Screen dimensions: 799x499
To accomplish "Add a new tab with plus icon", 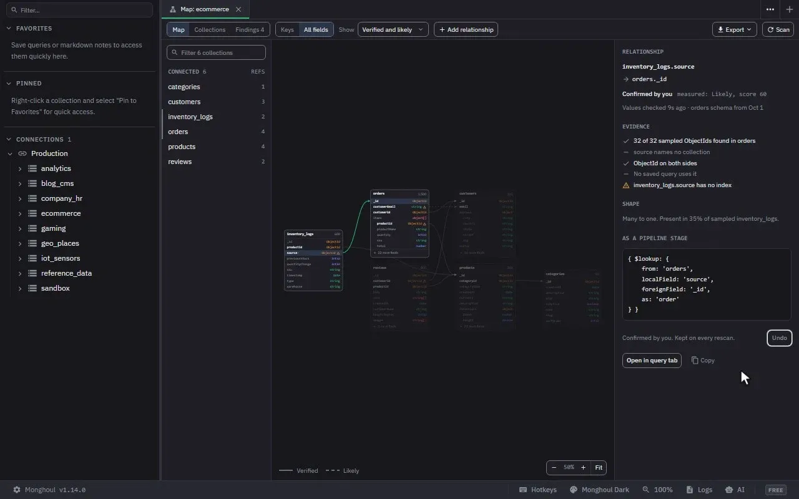I will coord(790,9).
